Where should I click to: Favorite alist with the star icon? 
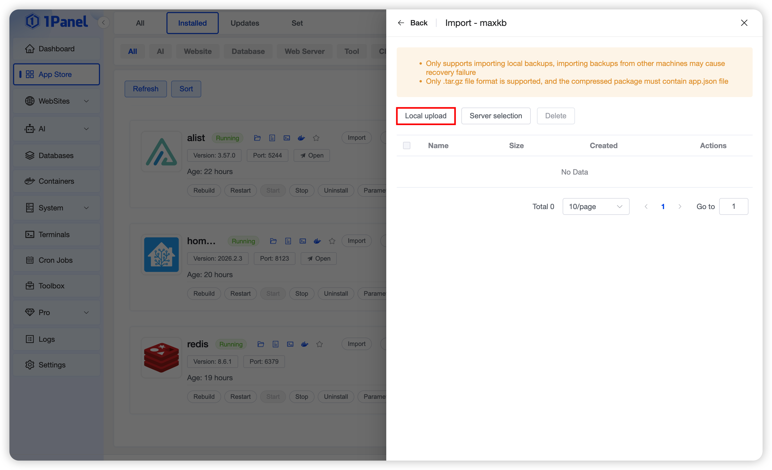[x=316, y=138]
